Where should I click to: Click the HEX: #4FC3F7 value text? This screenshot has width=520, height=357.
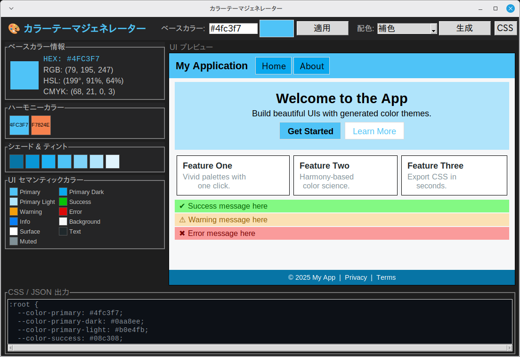click(71, 59)
